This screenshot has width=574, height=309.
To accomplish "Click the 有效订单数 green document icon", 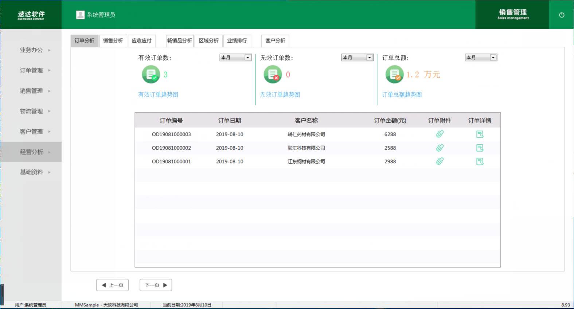I will click(x=151, y=74).
